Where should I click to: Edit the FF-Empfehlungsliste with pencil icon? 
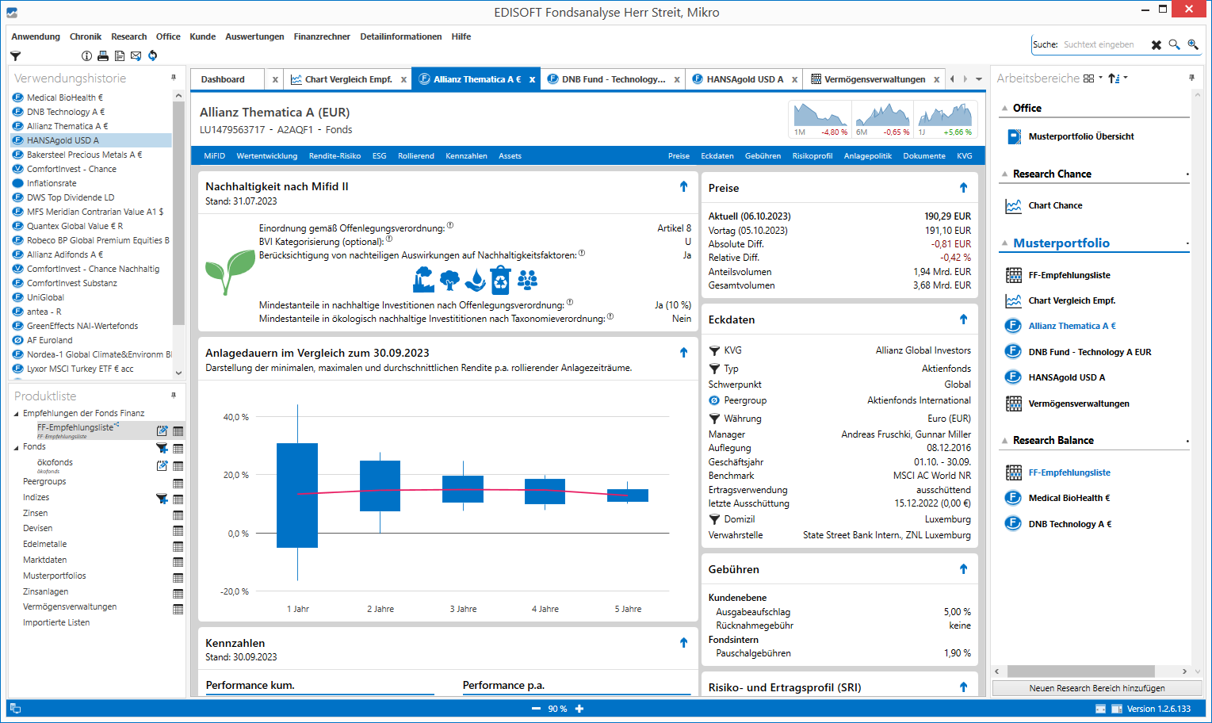(x=162, y=431)
